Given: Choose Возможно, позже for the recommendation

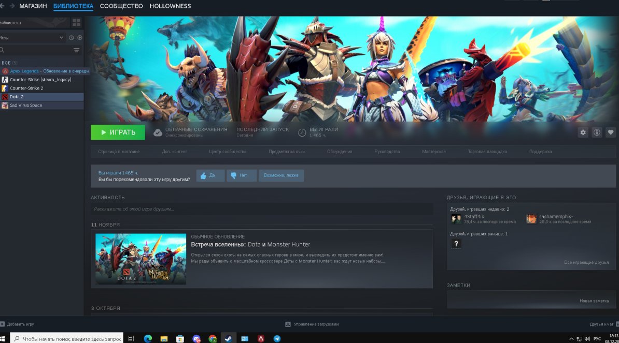Looking at the screenshot, I should tap(281, 175).
